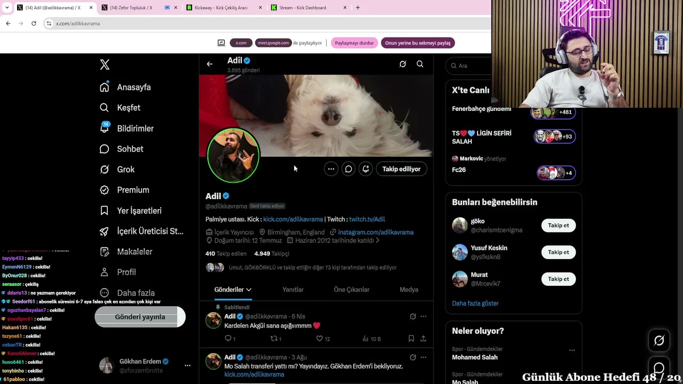The width and height of the screenshot is (683, 384).
Task: Switch to the Medya tab
Action: 409,290
